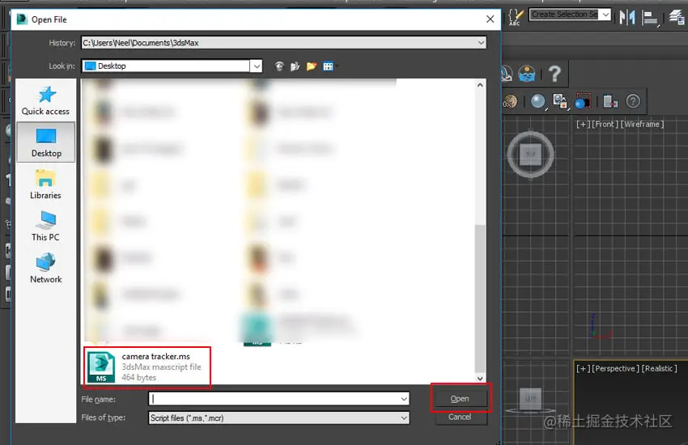Cancel the Open File dialog
This screenshot has height=445, width=688.
[460, 417]
